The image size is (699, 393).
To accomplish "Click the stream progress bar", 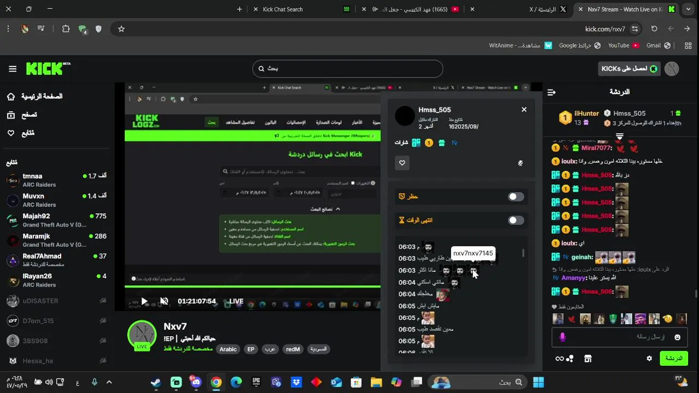I will (x=252, y=287).
